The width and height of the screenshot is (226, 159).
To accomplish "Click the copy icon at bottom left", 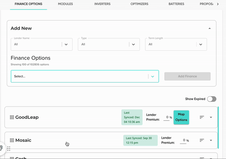I will tap(1, 148).
